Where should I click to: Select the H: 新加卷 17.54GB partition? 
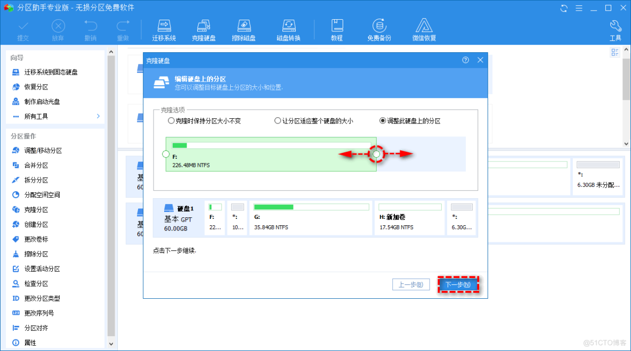(410, 217)
